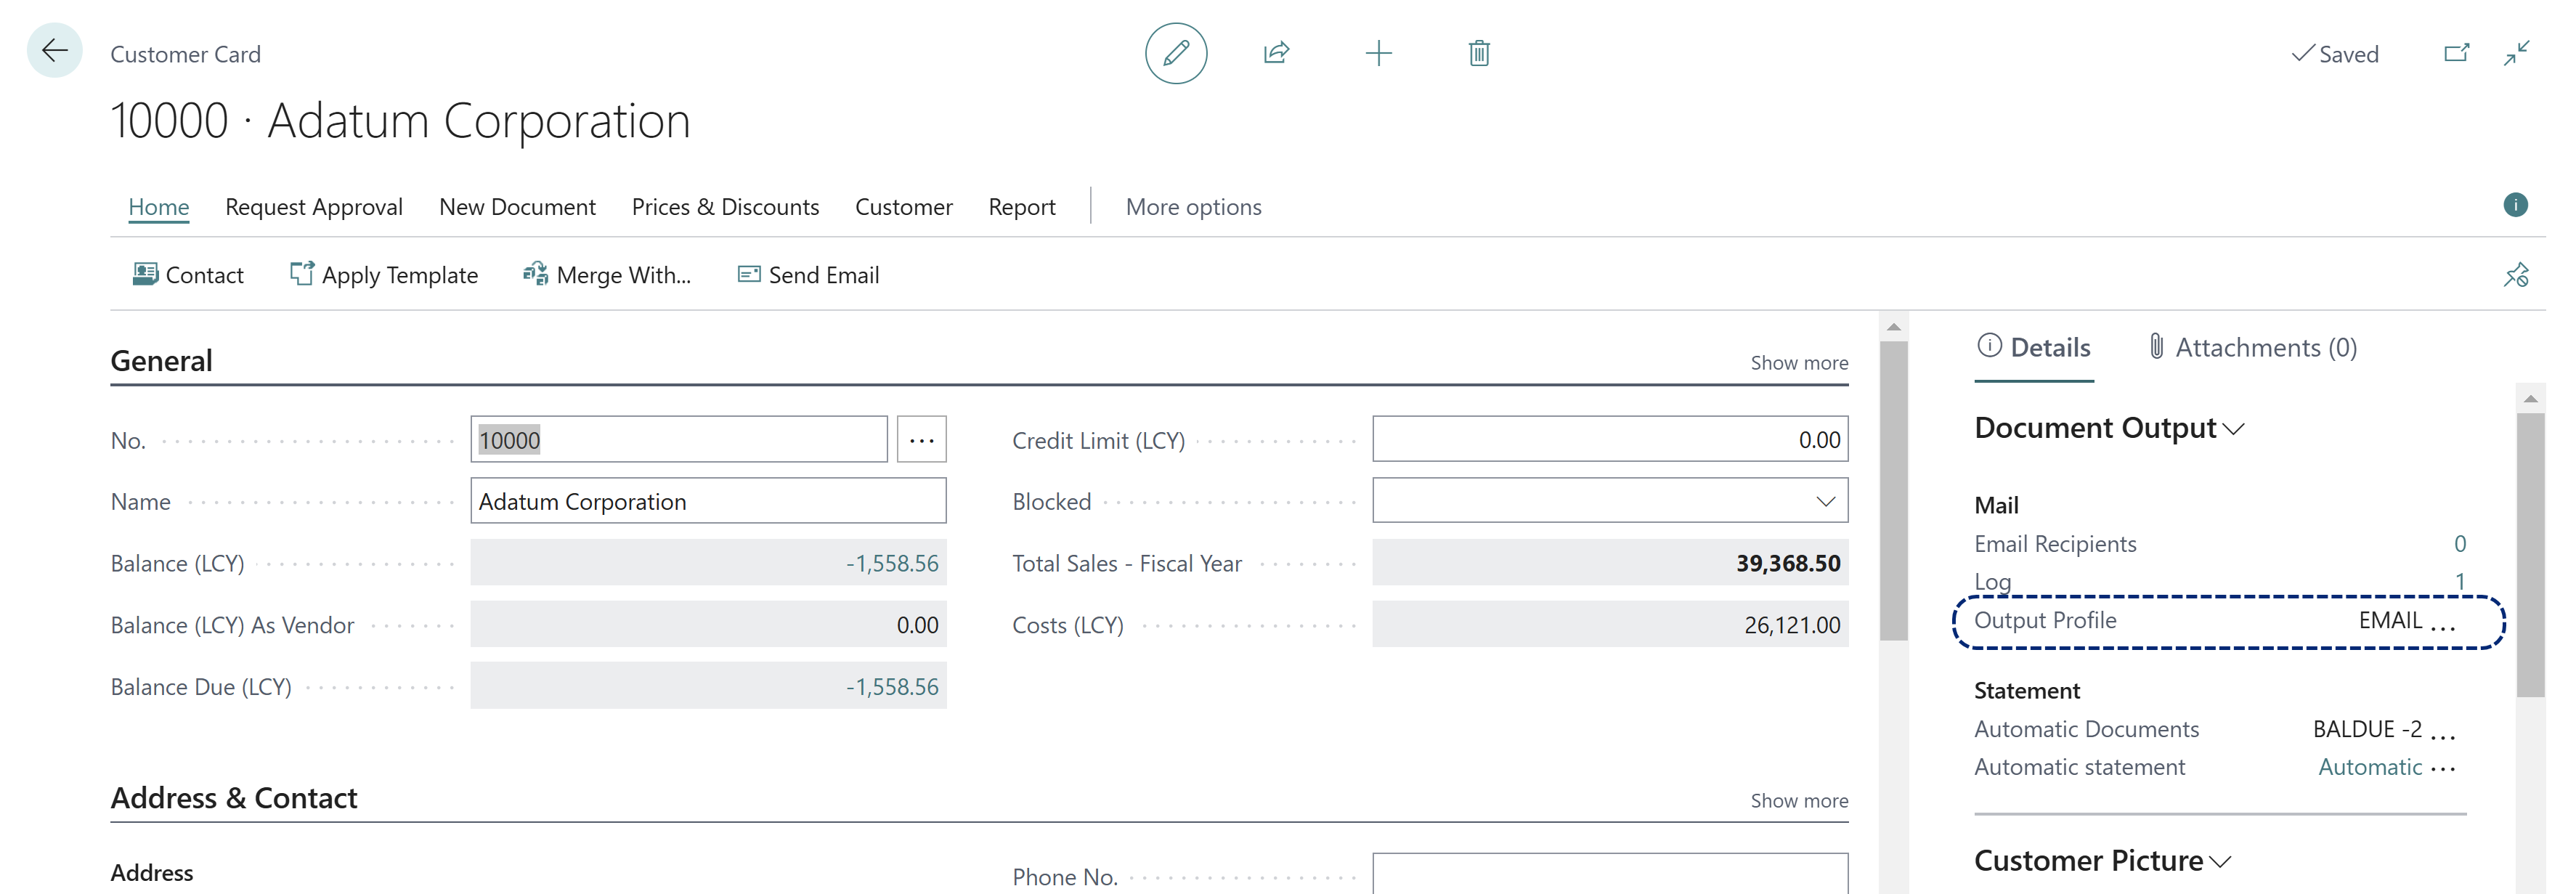Click the Credit Limit (LCY) field
The height and width of the screenshot is (894, 2576).
tap(1610, 440)
